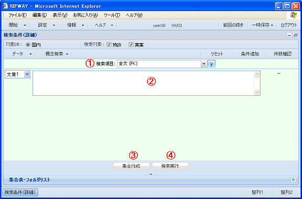Click the small up-arrow splitter handle
The width and height of the screenshot is (302, 199).
pyautogui.click(x=151, y=174)
